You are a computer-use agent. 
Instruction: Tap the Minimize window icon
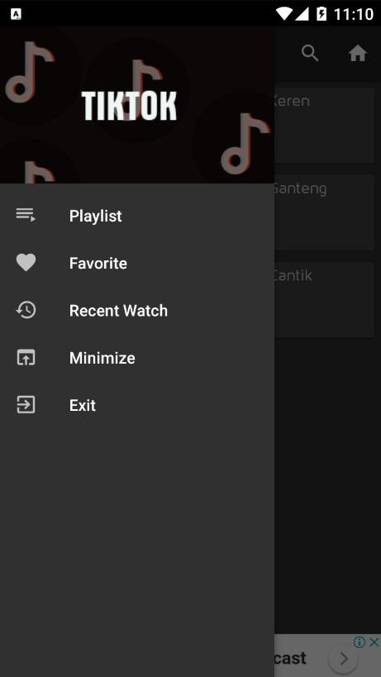tap(26, 357)
